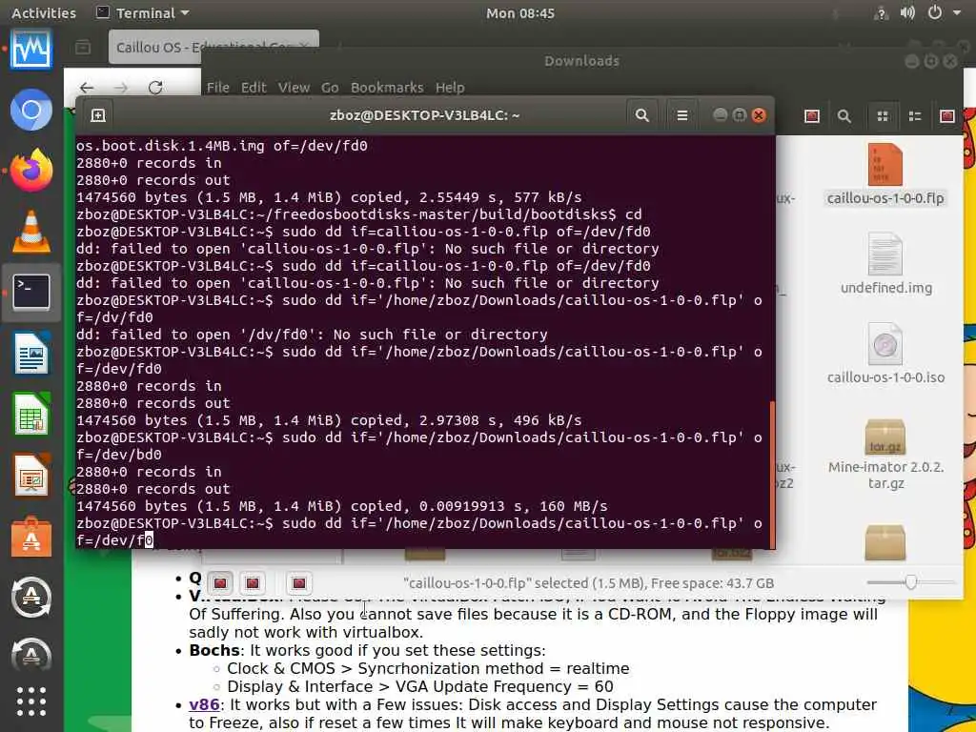
Task: Open the clock showing Mon 08:45
Action: tap(520, 12)
